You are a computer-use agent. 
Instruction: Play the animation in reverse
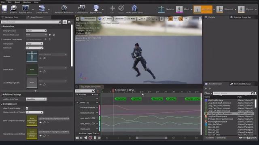85,138
